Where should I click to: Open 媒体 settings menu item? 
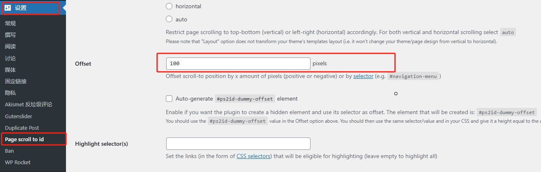[10, 70]
